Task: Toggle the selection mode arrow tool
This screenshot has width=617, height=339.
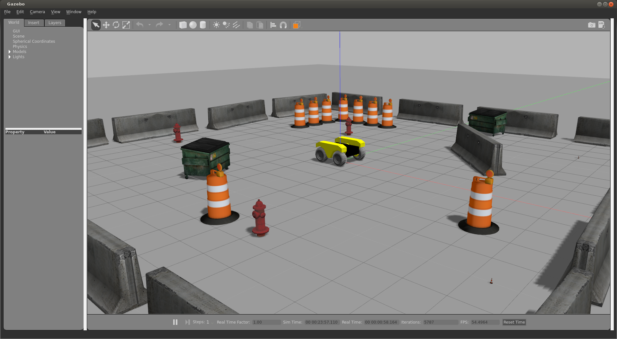Action: [x=96, y=25]
